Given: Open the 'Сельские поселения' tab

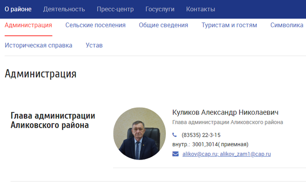Looking at the screenshot, I should coord(96,25).
